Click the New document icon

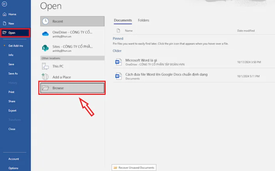4,23
